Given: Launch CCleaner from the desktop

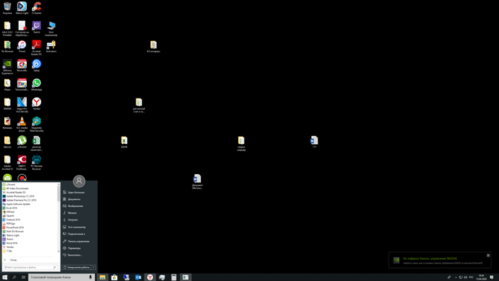Looking at the screenshot, I should click(x=37, y=8).
